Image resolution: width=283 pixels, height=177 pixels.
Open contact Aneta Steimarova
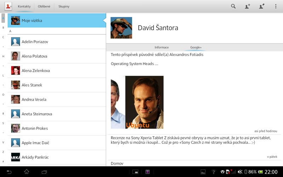[57, 114]
